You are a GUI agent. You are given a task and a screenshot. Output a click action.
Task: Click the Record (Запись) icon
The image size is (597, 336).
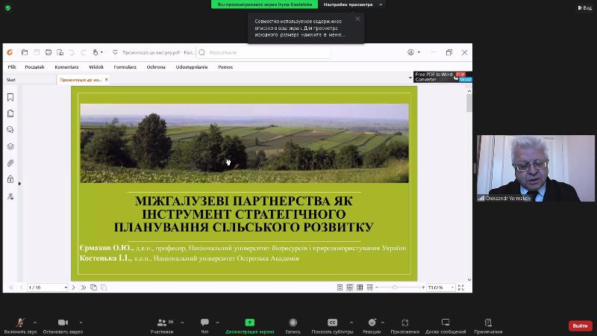point(293,323)
